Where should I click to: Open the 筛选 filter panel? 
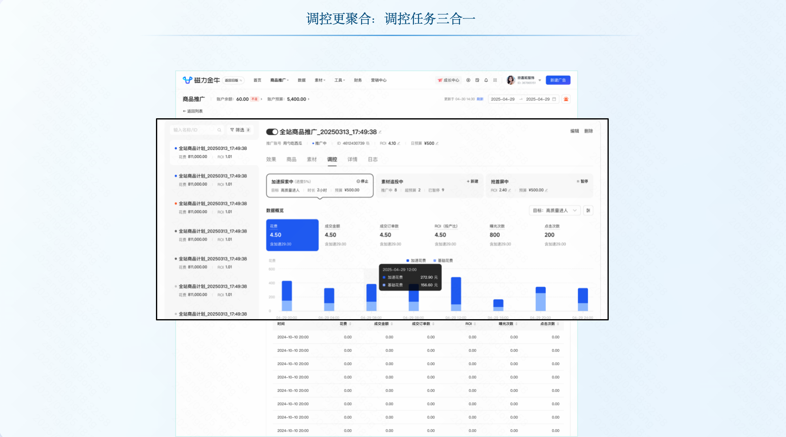[240, 130]
